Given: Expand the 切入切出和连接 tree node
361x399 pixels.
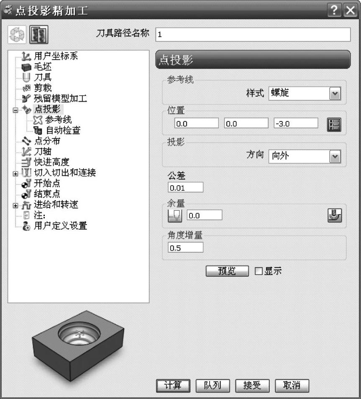Looking at the screenshot, I should click(x=15, y=174).
